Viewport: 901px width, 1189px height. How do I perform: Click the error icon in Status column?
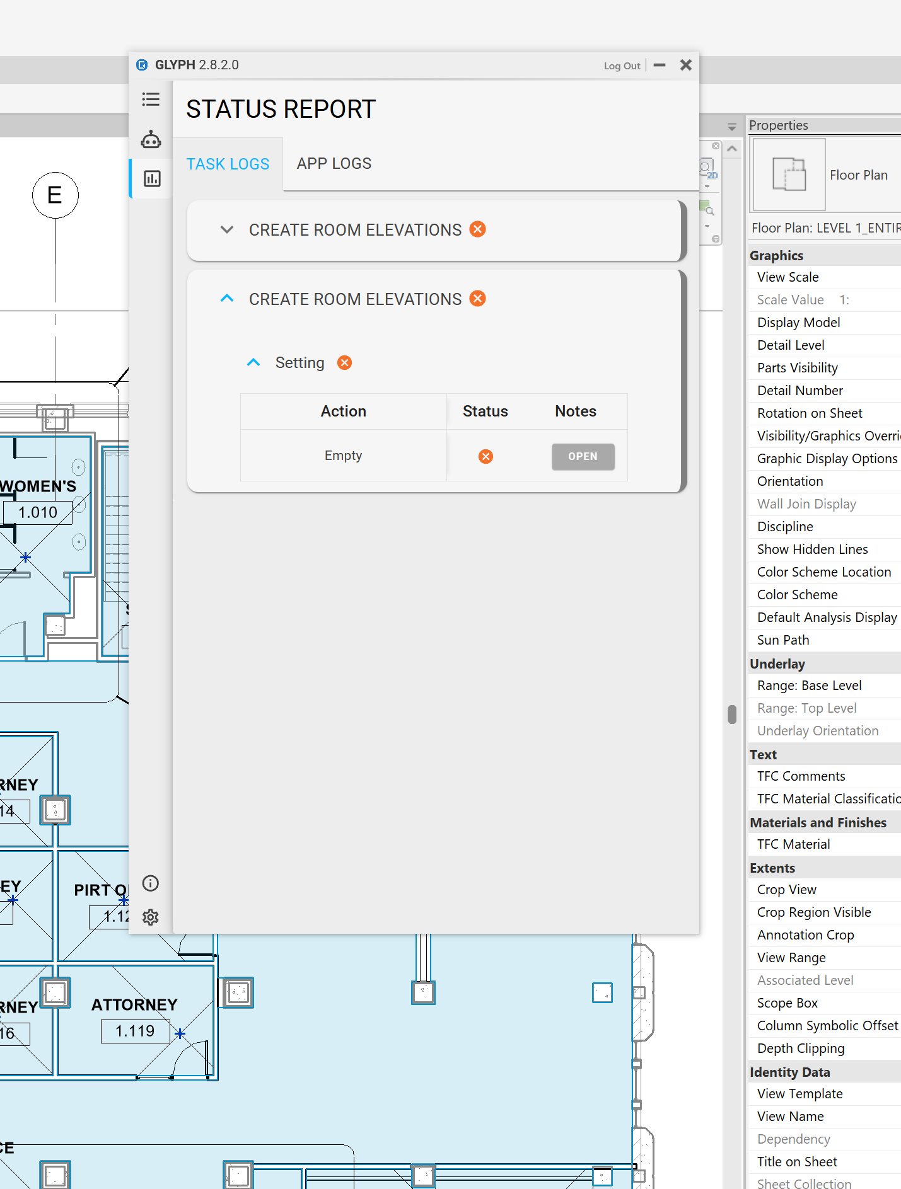(485, 456)
